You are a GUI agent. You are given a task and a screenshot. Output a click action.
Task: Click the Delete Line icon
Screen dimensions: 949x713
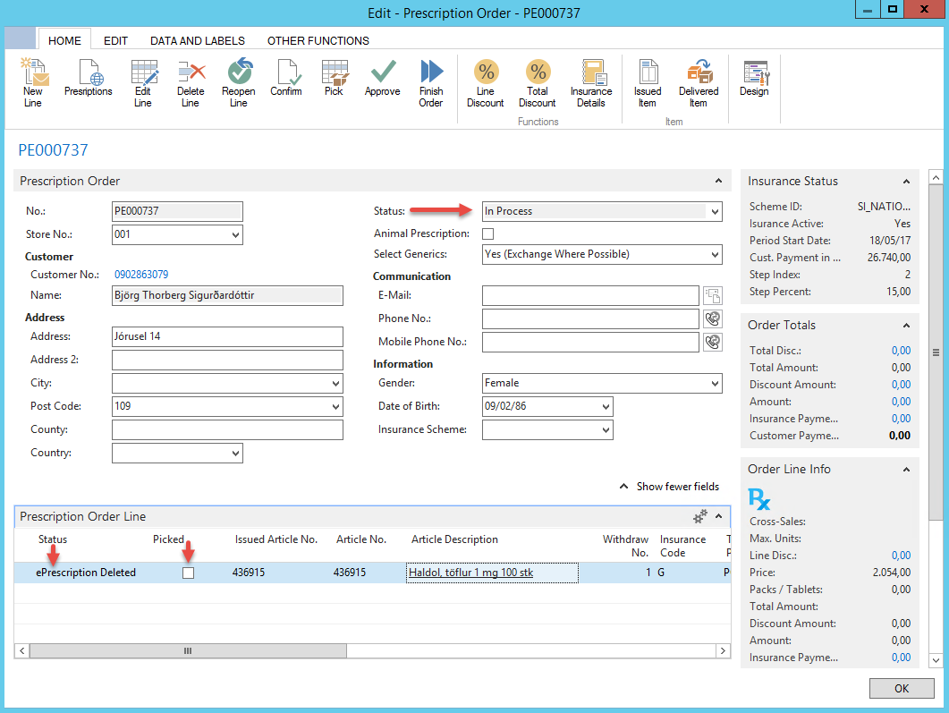click(191, 75)
